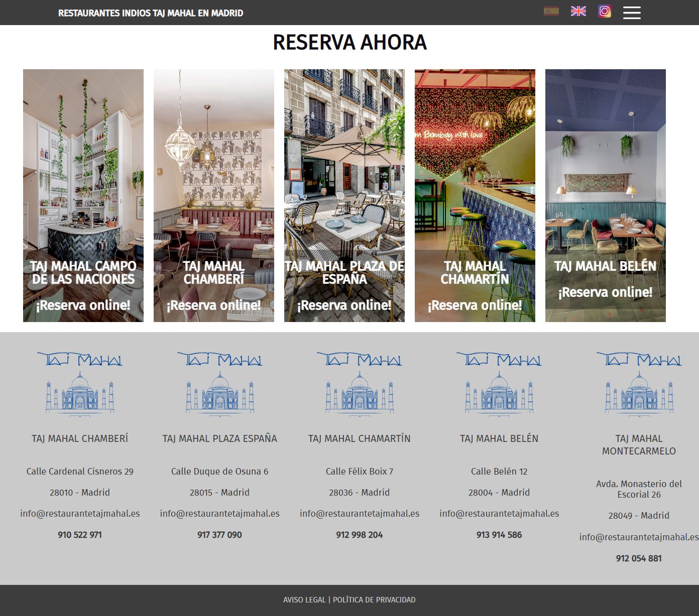699x616 pixels.
Task: Email the Montecarmelo restaurant address
Action: click(639, 537)
